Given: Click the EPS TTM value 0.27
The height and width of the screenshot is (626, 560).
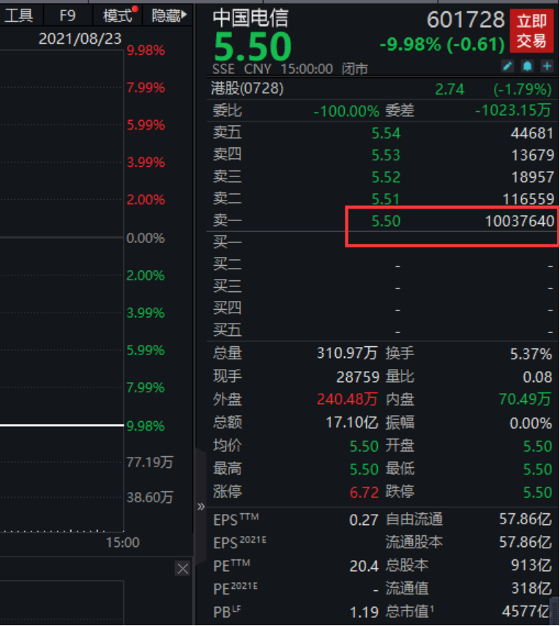Looking at the screenshot, I should click(x=364, y=520).
